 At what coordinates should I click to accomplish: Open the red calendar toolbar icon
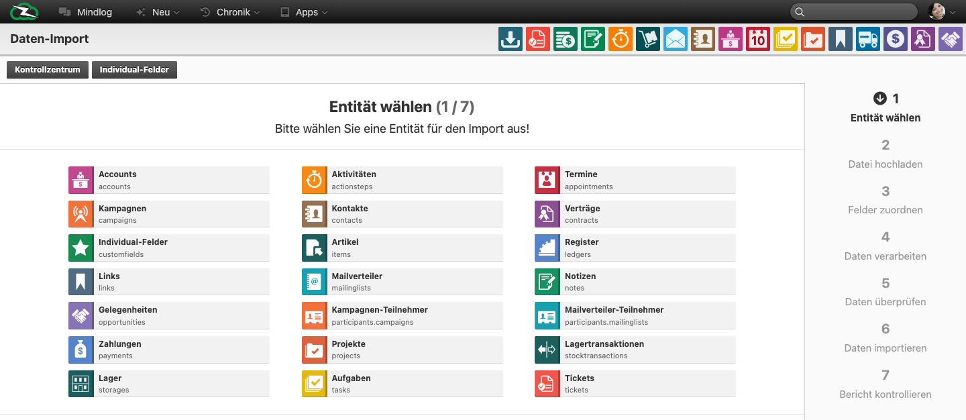pyautogui.click(x=758, y=39)
